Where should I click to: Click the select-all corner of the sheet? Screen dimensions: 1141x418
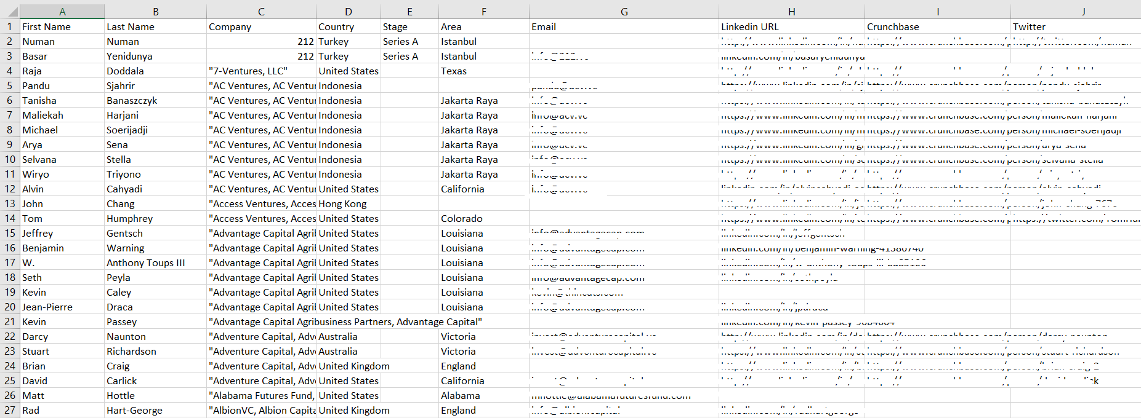10,12
